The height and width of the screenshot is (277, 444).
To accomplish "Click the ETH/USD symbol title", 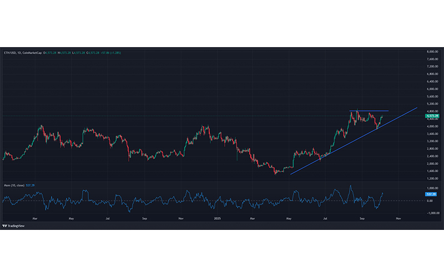I will (8, 53).
